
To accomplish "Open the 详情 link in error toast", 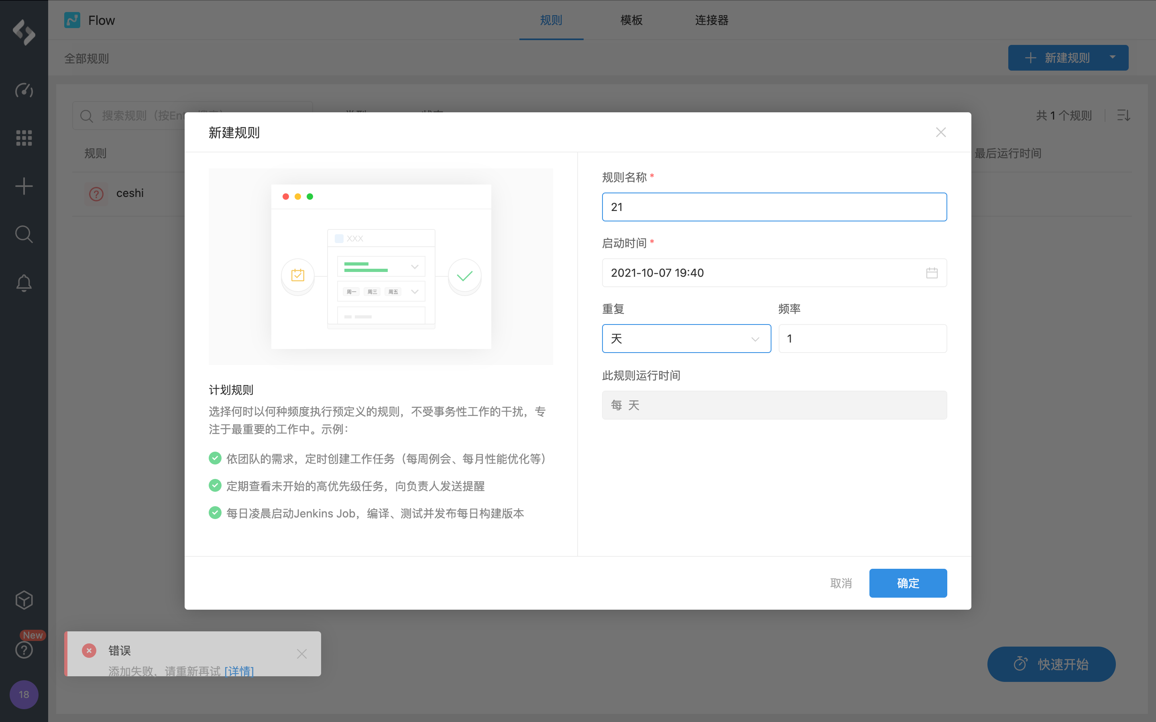I will pos(239,670).
